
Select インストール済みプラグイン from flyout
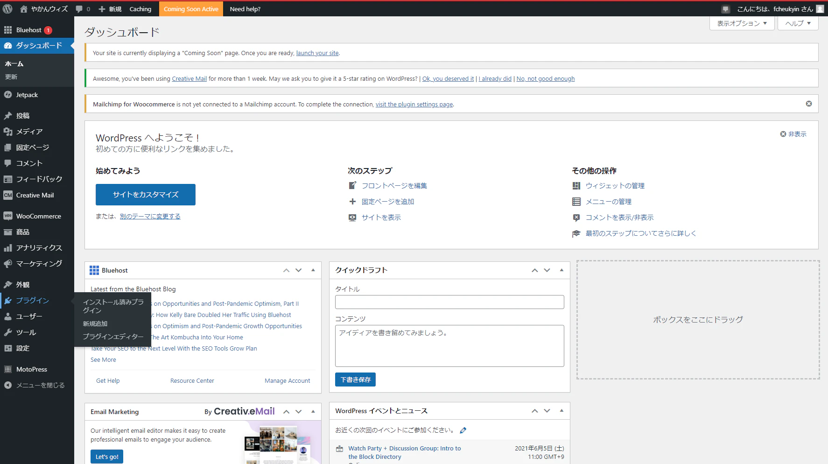[x=113, y=306]
